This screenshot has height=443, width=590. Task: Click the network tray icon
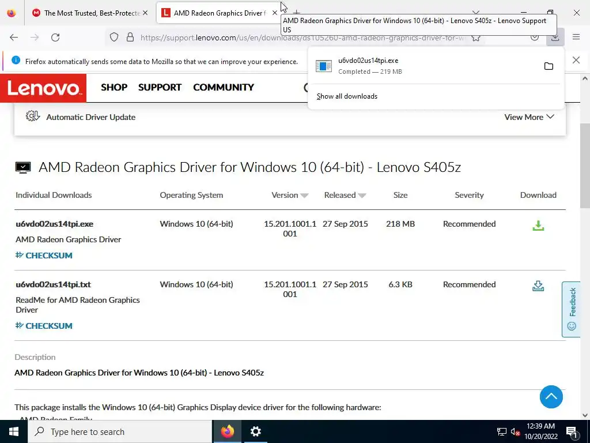pos(502,432)
